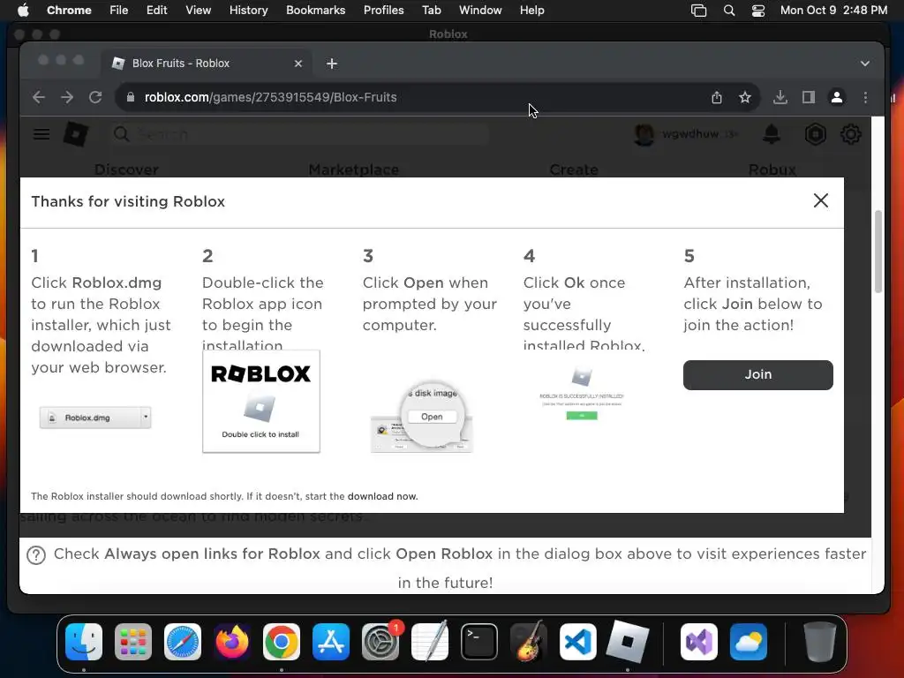The height and width of the screenshot is (678, 904).
Task: Open System Settings from the Dock
Action: tap(380, 642)
